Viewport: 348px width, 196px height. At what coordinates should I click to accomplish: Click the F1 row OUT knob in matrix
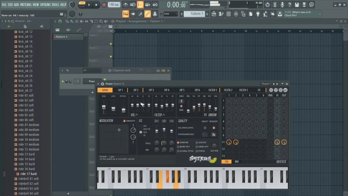284,142
